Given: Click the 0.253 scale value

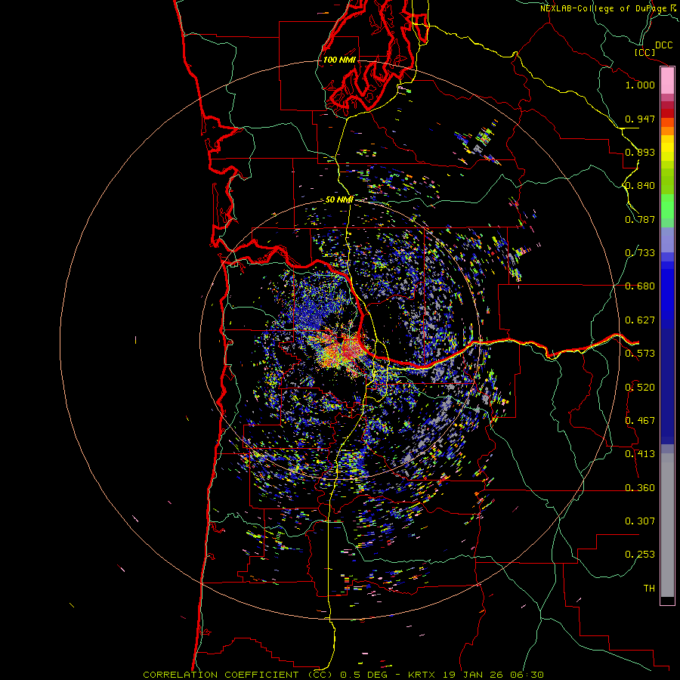Looking at the screenshot, I should point(640,555).
